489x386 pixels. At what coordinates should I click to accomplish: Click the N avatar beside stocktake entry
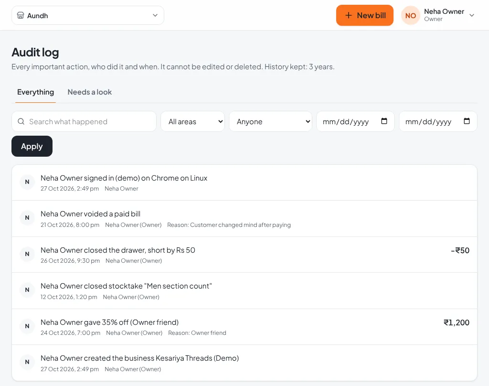(x=27, y=290)
